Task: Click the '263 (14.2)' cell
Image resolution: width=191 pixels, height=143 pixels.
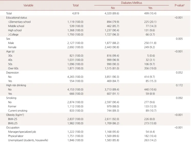Action: click(x=150, y=140)
